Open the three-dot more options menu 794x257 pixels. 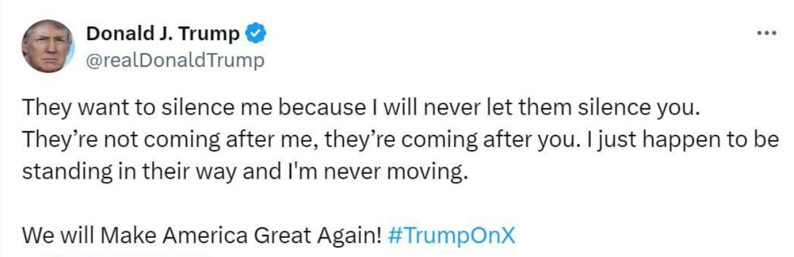(767, 33)
